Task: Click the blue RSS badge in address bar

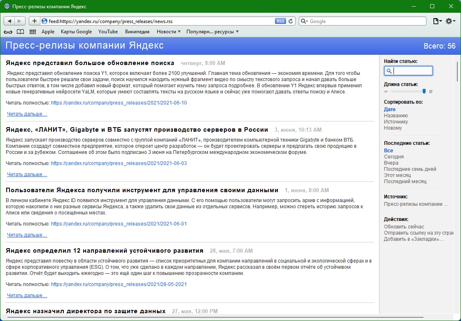Action: pyautogui.click(x=280, y=21)
